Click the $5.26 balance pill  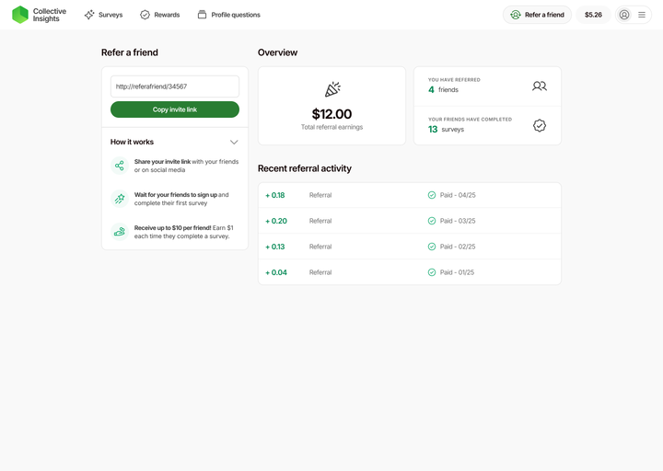click(593, 15)
